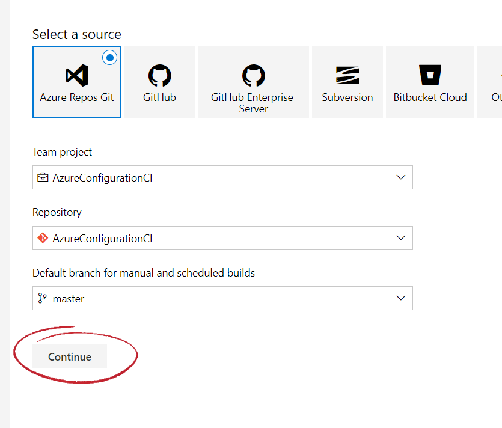The image size is (502, 428).
Task: Expand the Team project dropdown chevron
Action: pos(401,177)
